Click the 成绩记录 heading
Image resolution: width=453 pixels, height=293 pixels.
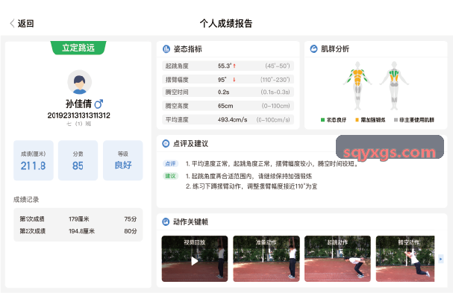tap(26, 200)
